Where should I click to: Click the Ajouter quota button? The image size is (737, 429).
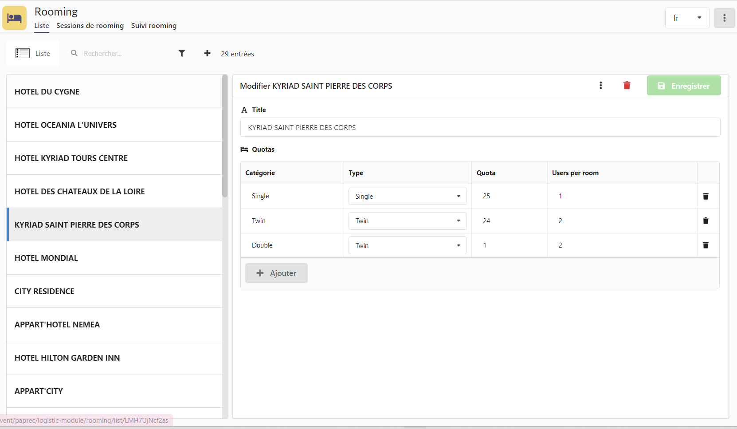click(x=276, y=273)
